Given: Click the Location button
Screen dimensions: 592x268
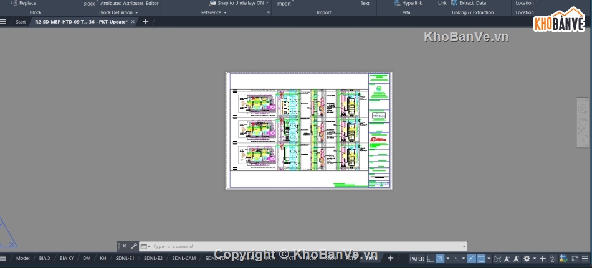Looking at the screenshot, I should [x=525, y=3].
